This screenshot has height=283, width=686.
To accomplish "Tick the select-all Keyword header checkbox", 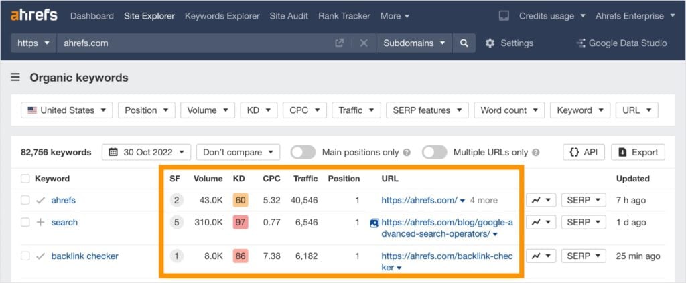I will click(25, 179).
